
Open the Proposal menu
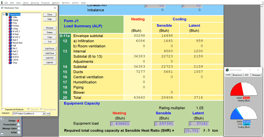pyautogui.click(x=45, y=3)
